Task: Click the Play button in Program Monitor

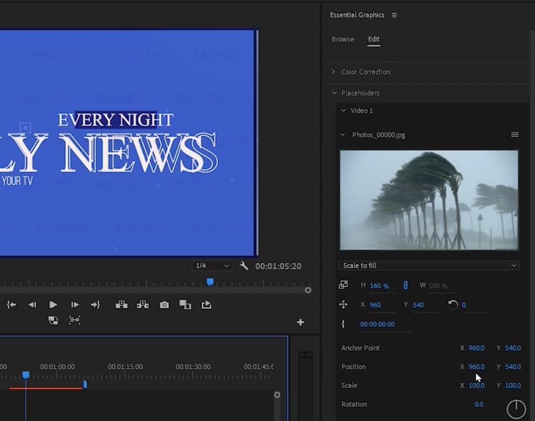Action: tap(53, 305)
